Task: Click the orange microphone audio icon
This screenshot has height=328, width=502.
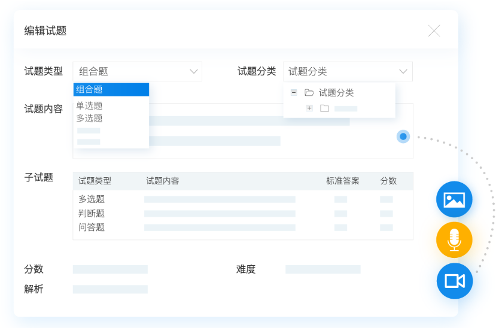Action: click(x=454, y=240)
